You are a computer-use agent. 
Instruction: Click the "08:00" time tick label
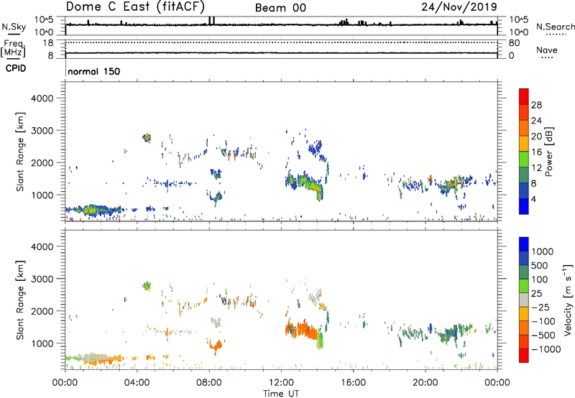click(209, 383)
